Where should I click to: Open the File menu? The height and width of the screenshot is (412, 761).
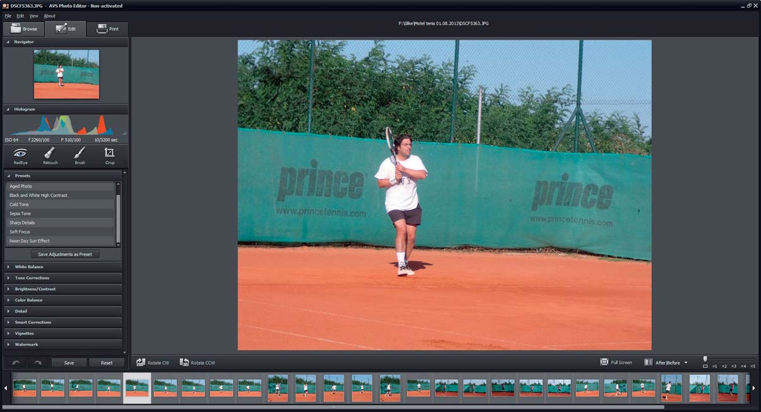pos(8,16)
